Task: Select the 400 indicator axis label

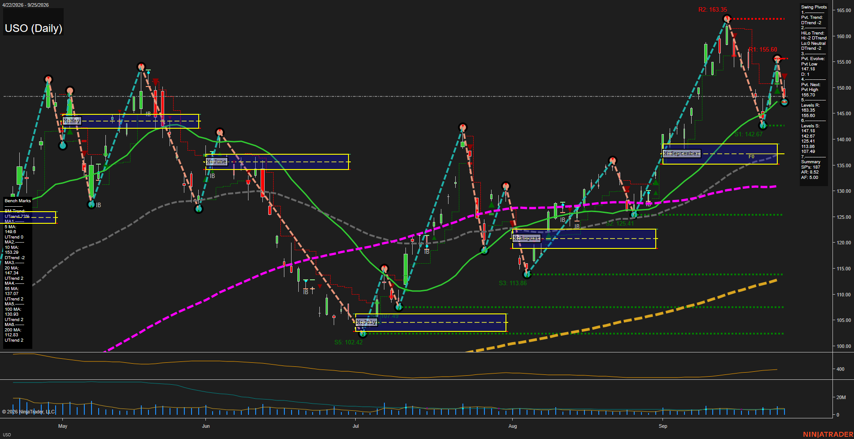Action: point(841,369)
